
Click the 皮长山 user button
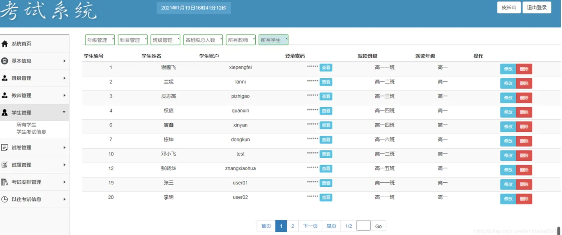pos(509,7)
